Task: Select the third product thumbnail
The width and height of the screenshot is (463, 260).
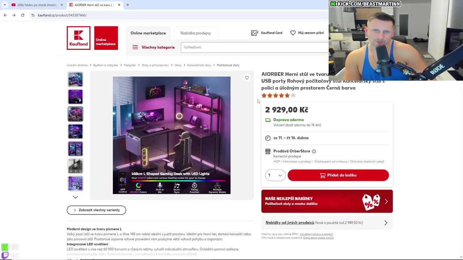Action: pos(75,114)
